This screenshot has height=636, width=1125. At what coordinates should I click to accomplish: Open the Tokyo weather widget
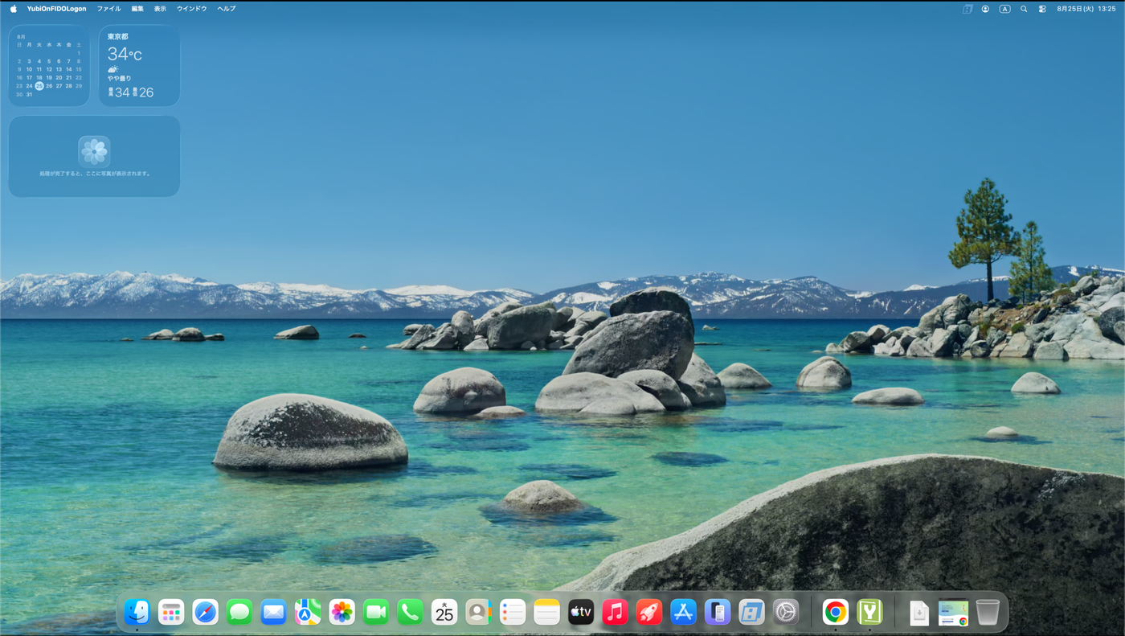click(x=139, y=65)
